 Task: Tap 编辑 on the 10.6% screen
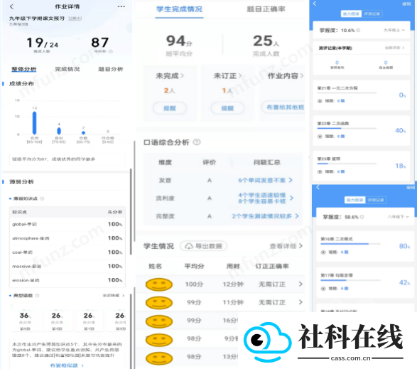click(x=406, y=4)
